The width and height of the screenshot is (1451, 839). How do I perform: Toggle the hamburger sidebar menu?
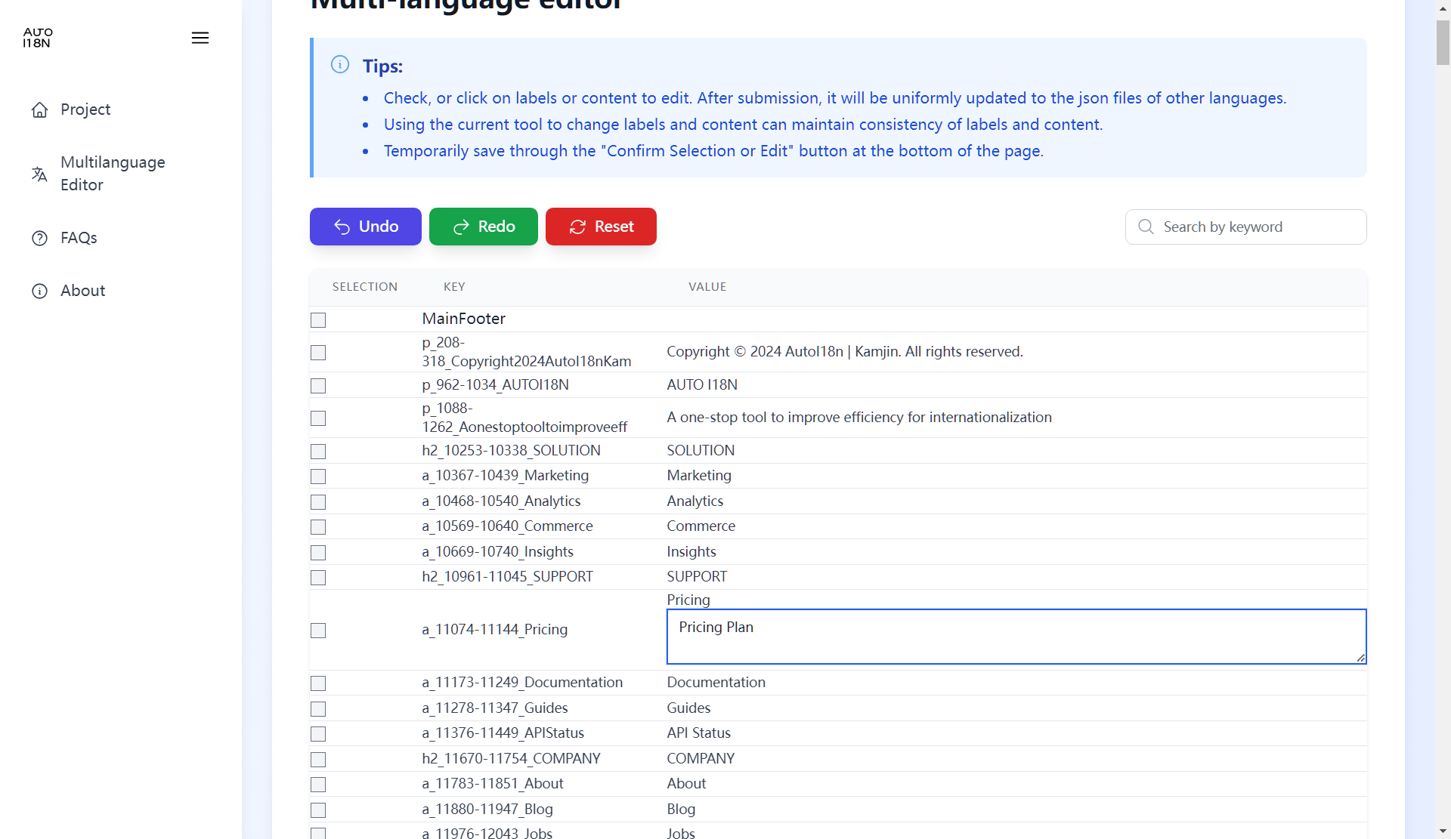200,38
